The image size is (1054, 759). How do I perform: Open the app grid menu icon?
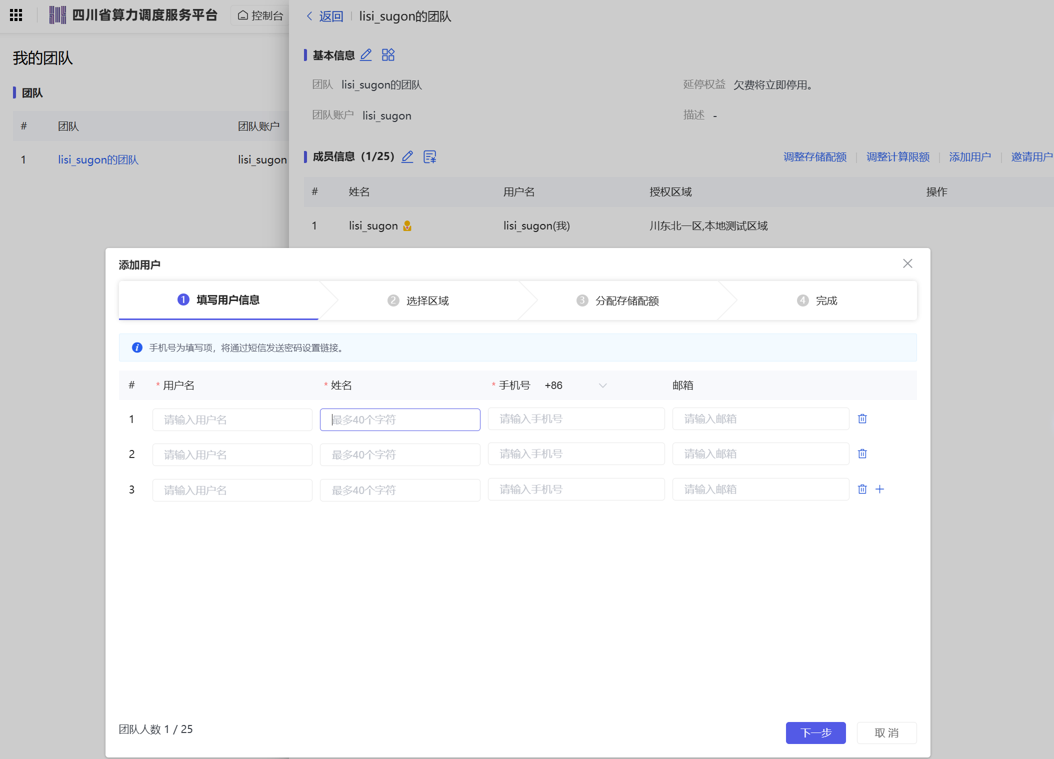pos(16,15)
